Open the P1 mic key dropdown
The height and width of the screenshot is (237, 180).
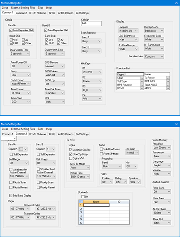pos(92,72)
